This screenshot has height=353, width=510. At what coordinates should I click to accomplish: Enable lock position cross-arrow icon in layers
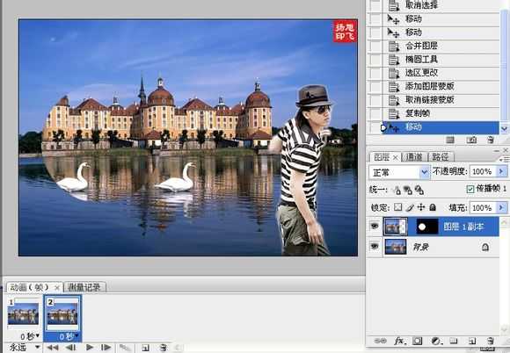421,207
